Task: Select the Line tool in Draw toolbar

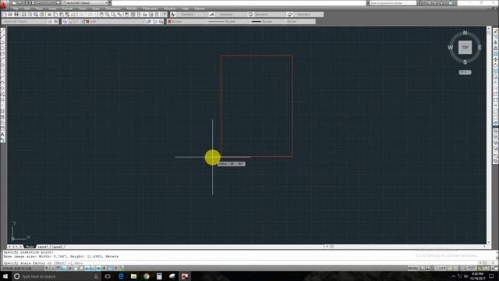Action: [x=2, y=31]
